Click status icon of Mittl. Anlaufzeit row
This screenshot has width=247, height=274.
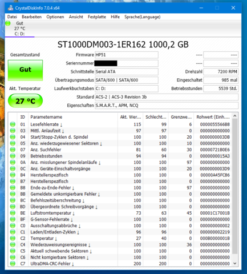tap(13, 131)
